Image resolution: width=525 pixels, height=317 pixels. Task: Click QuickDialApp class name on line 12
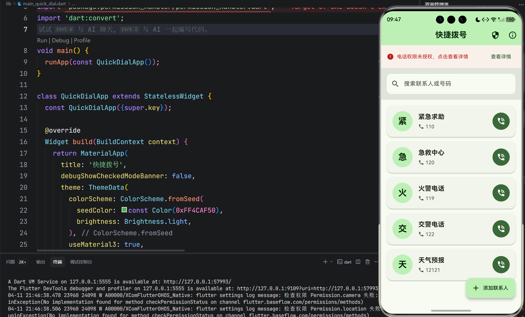85,96
